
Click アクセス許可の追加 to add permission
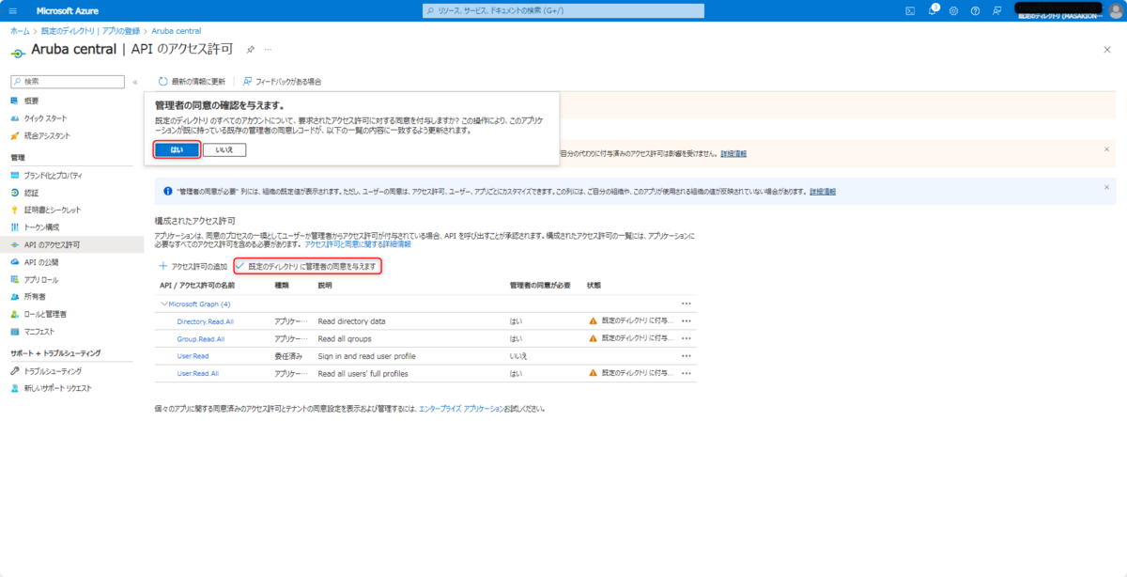coord(193,267)
